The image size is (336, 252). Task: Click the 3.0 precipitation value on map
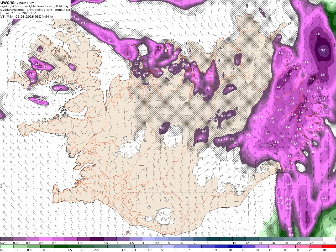[323, 50]
